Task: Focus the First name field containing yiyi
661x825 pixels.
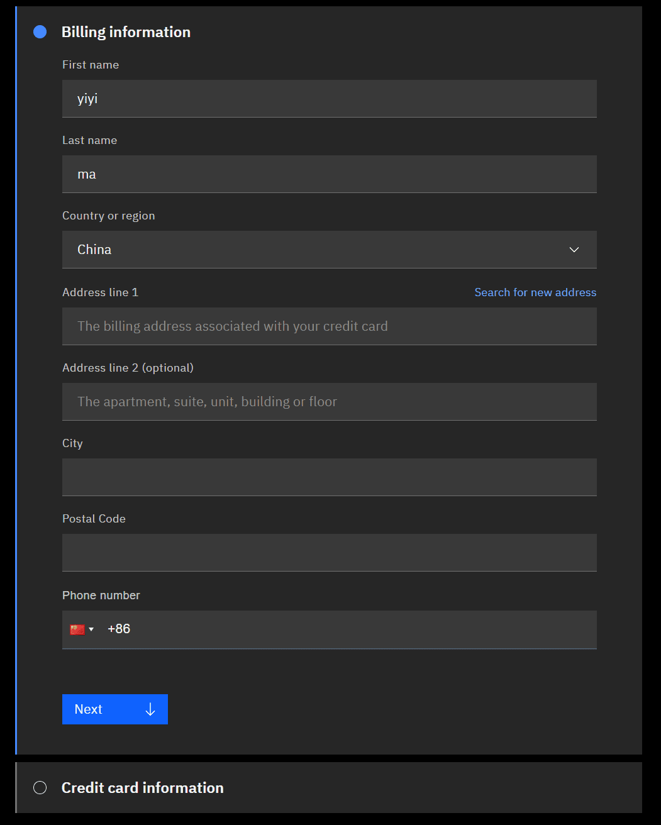Action: (329, 99)
